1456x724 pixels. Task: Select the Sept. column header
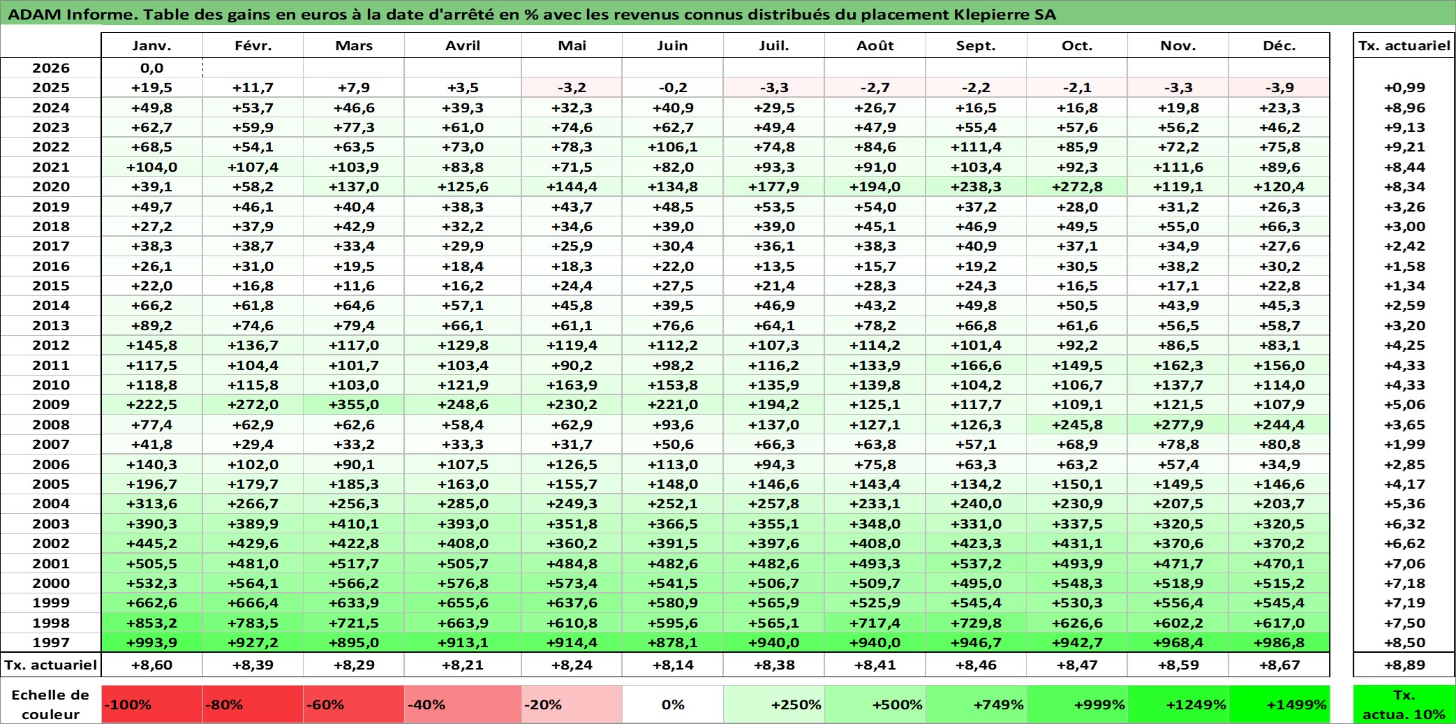click(976, 45)
